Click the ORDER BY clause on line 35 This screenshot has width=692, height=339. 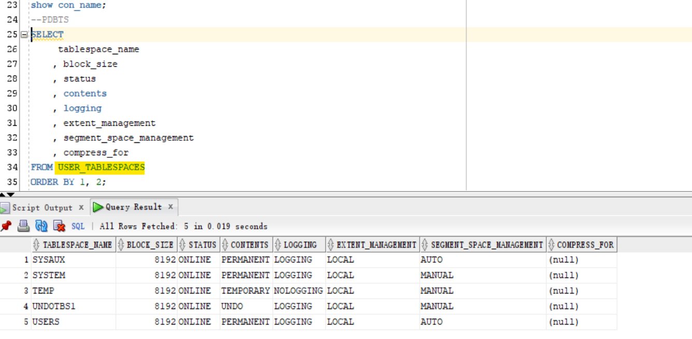(68, 182)
